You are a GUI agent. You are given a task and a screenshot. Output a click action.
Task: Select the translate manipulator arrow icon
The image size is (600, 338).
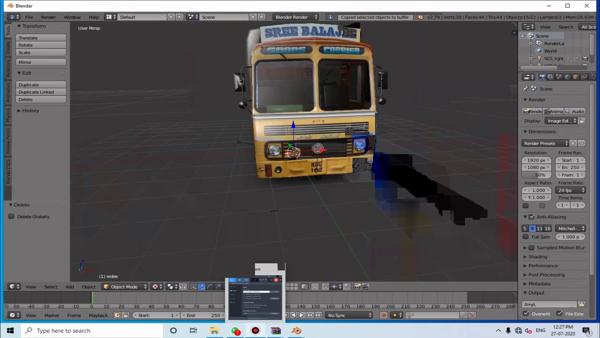click(202, 287)
